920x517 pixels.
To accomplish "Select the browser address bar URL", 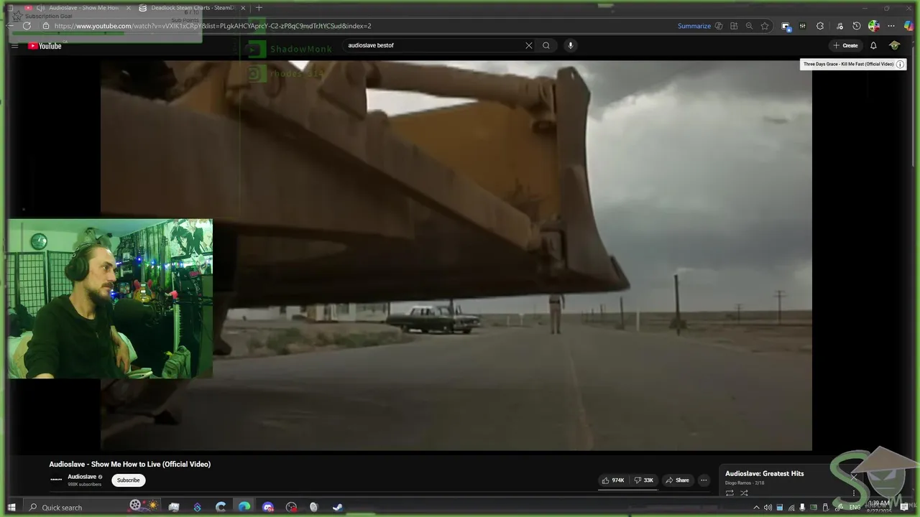I will pos(213,26).
